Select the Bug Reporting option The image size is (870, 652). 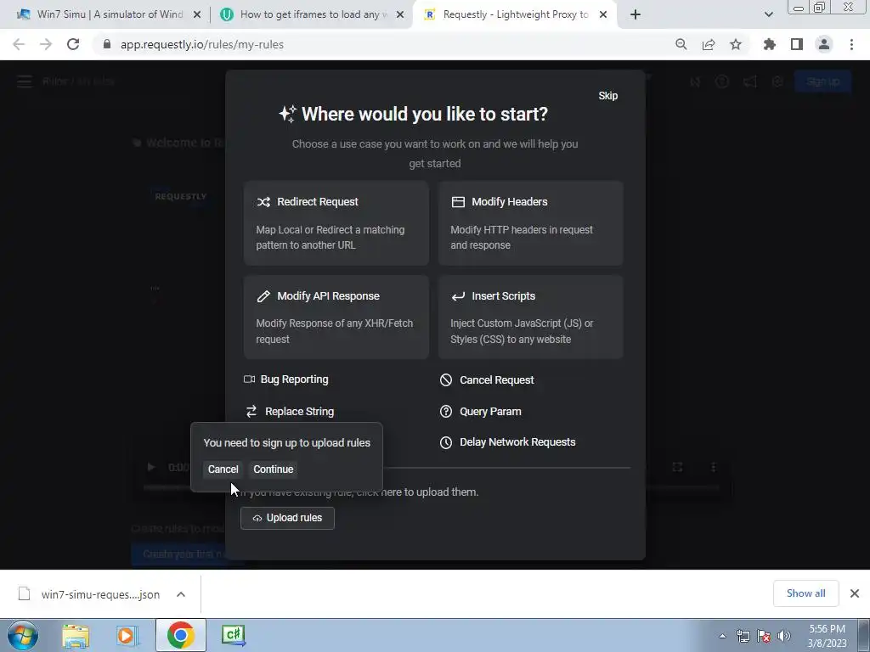coord(286,379)
